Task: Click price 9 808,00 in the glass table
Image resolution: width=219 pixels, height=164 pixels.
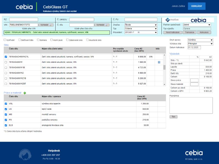Action: 142,57
